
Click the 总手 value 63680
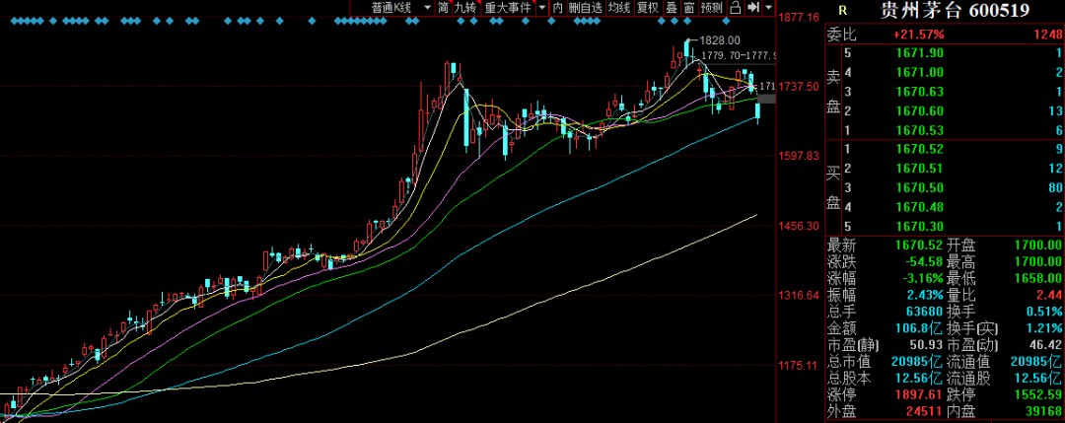922,312
